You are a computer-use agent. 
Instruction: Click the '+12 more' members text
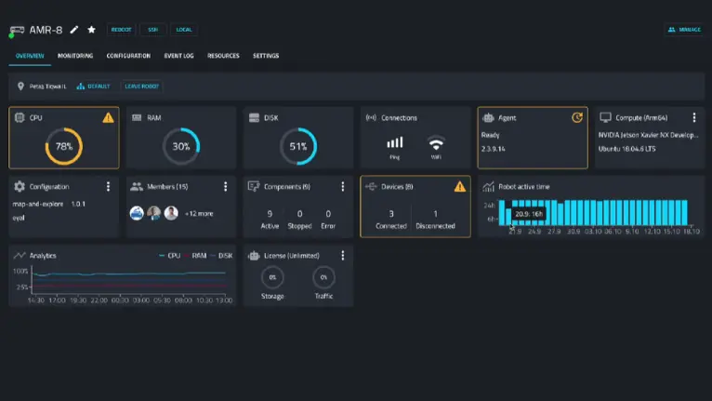click(x=199, y=213)
